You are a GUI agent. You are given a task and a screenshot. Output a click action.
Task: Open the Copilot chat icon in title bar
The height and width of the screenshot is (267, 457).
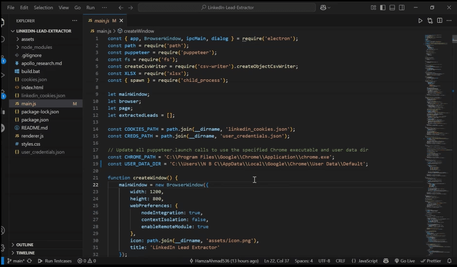[x=323, y=8]
